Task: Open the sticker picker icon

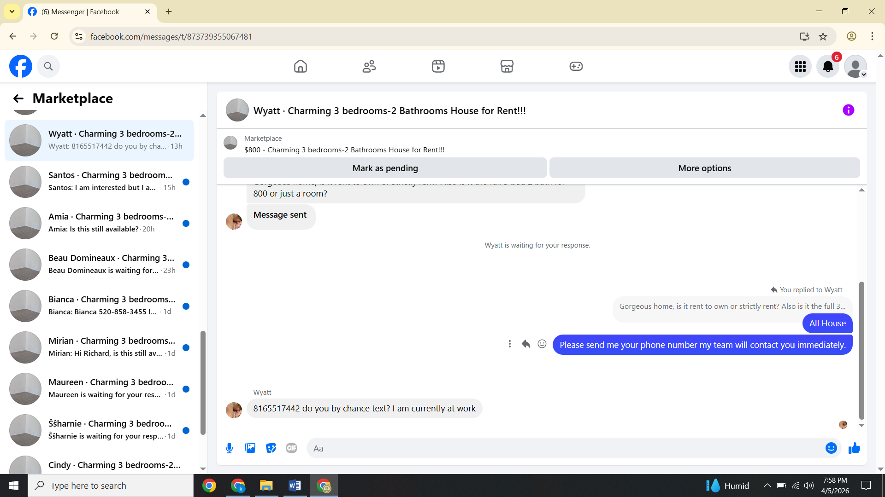Action: [271, 448]
